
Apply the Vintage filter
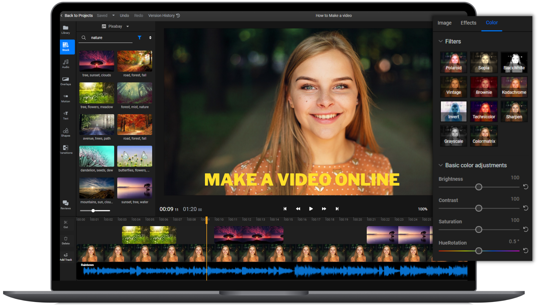point(454,87)
